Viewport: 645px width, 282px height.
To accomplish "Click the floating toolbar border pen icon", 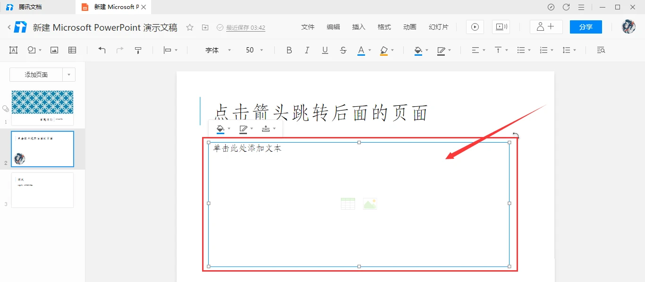I will [243, 129].
